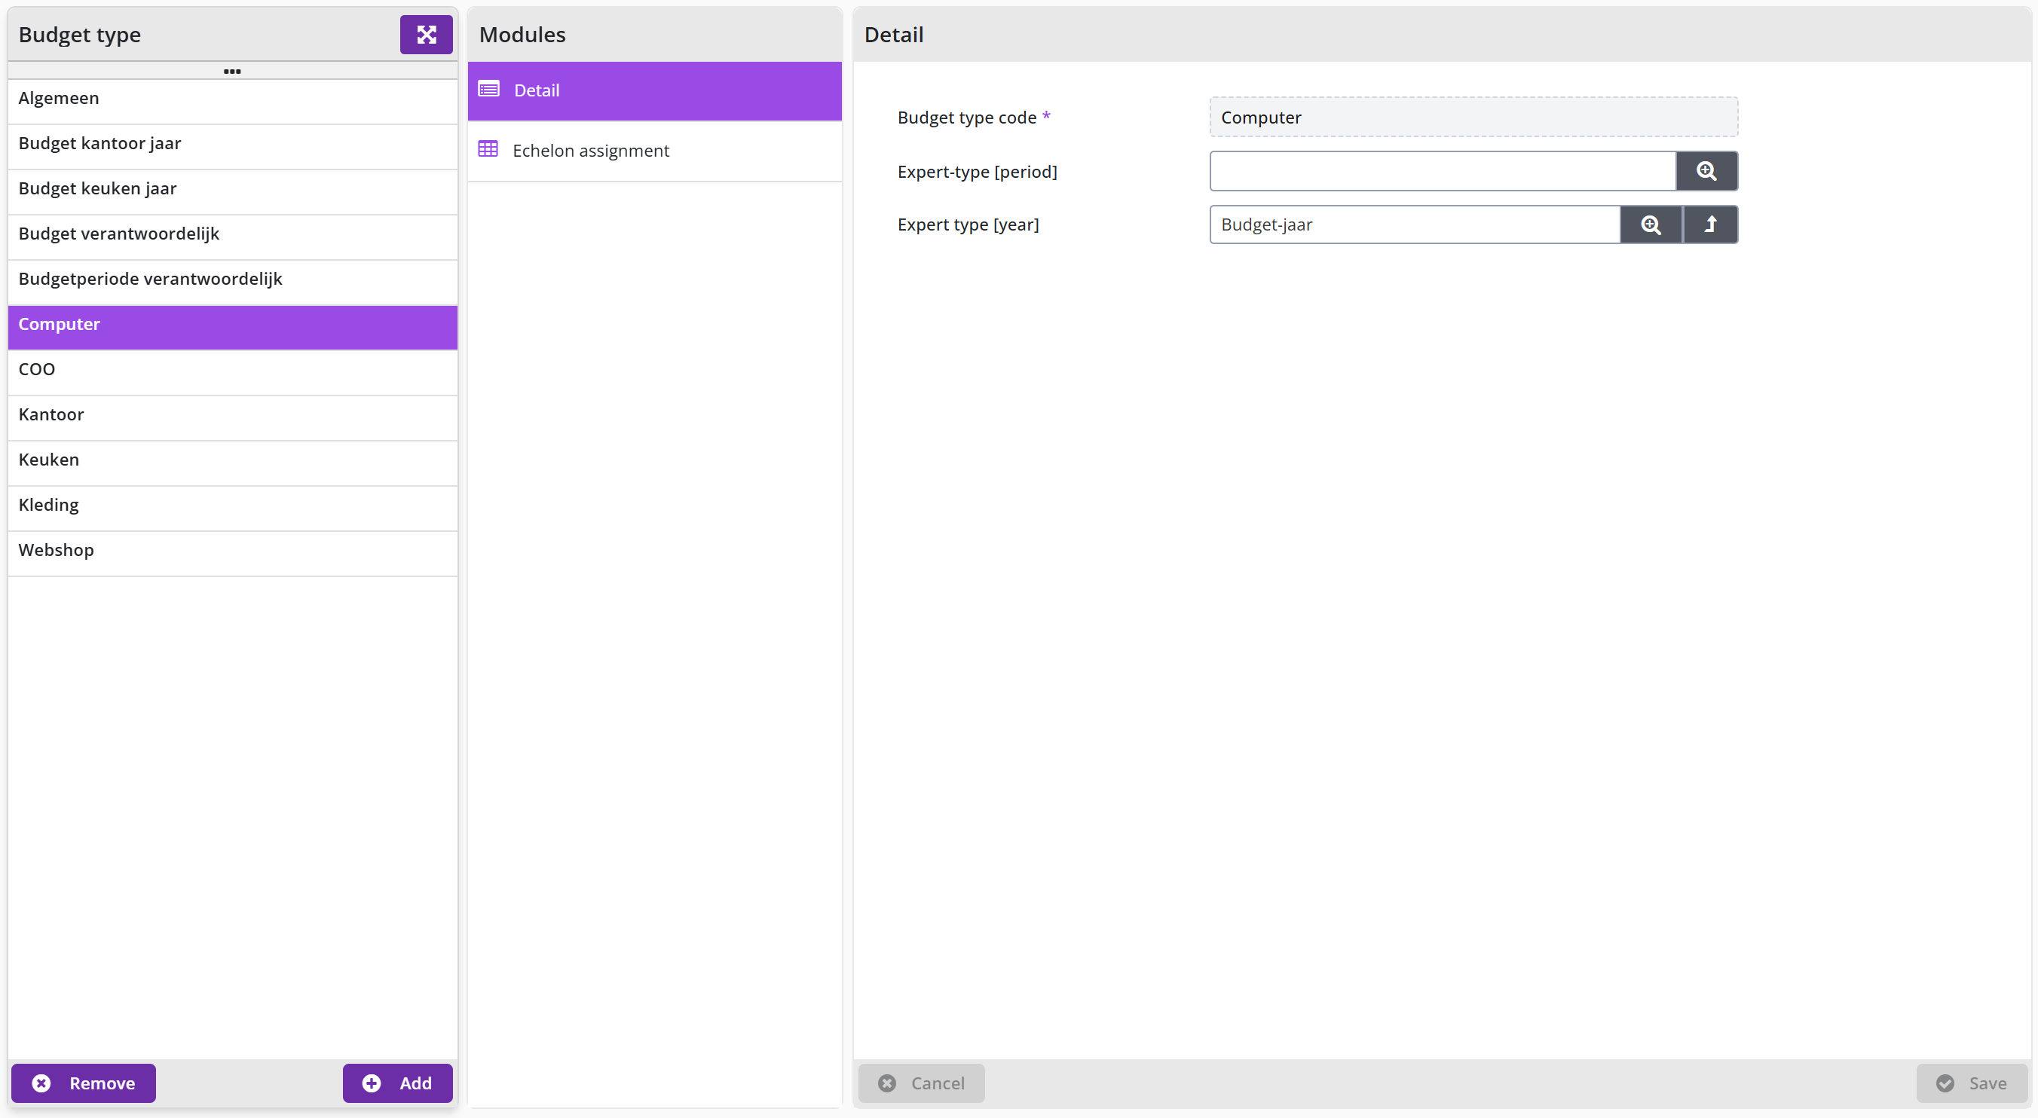This screenshot has width=2038, height=1118.
Task: Open the Echelon assignment module
Action: pyautogui.click(x=654, y=150)
